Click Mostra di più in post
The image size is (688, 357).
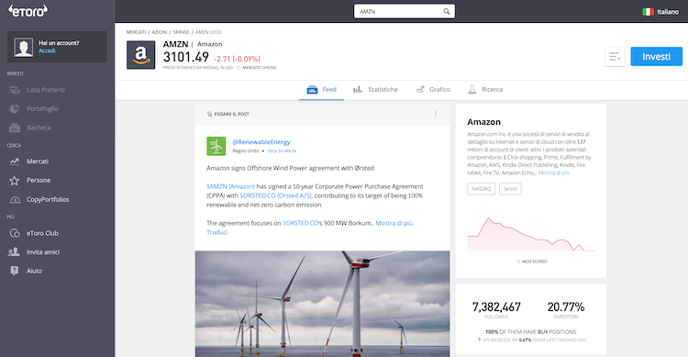click(x=394, y=223)
